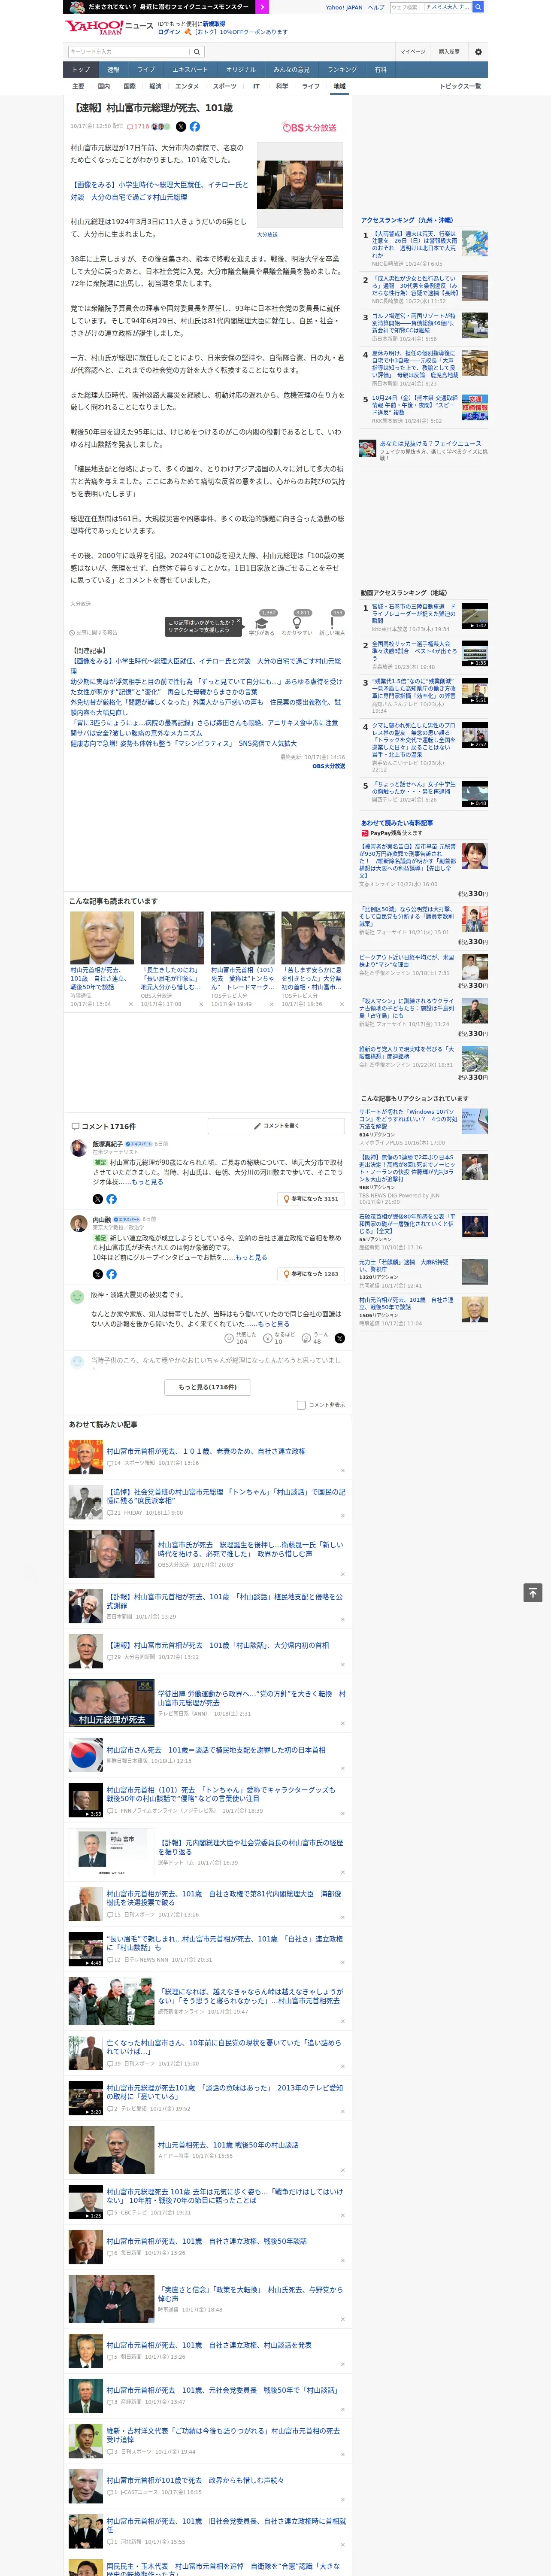This screenshot has height=2576, width=551.
Task: Click the blue web search button at top right
Action: (x=478, y=7)
